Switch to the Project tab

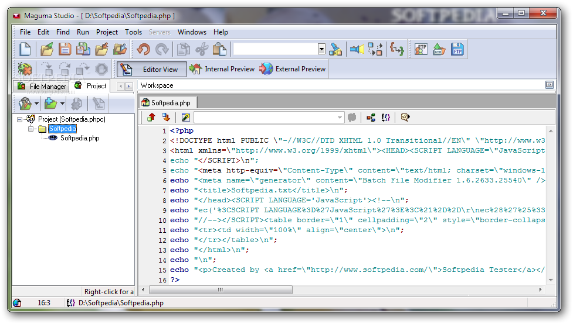[90, 86]
